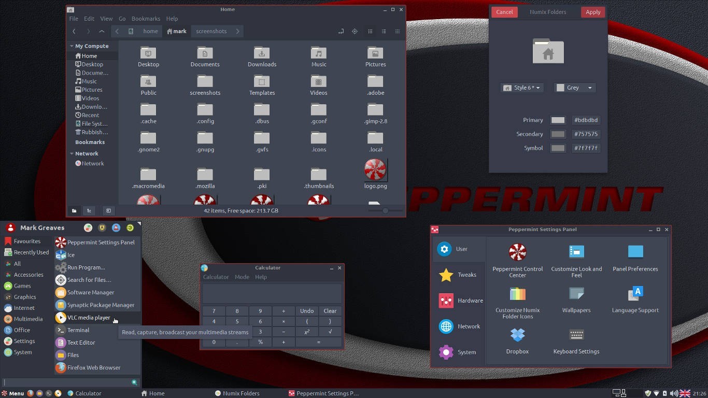
Task: Open the Downloads folder icon
Action: point(262,56)
